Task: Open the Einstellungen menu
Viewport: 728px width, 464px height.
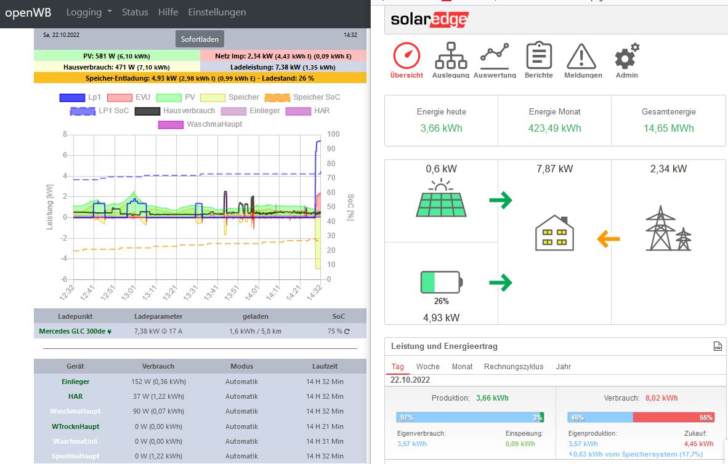Action: (217, 12)
